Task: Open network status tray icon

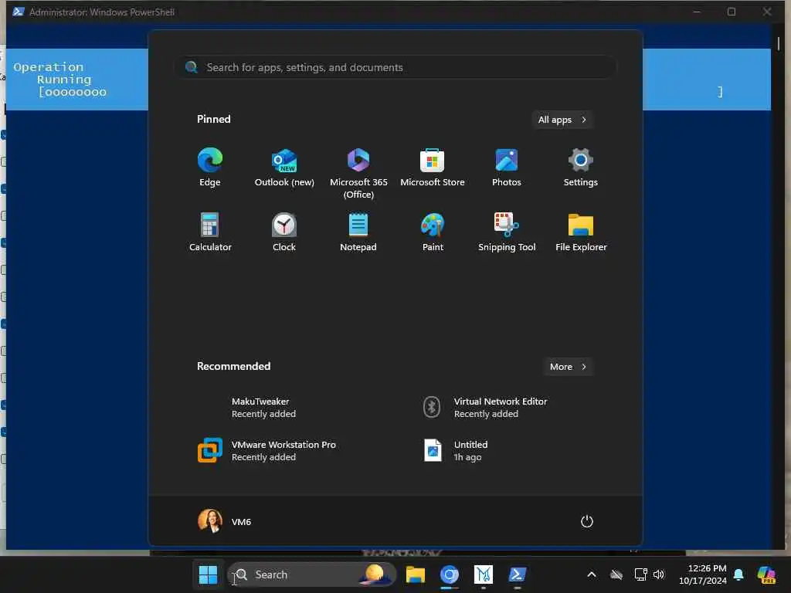Action: [640, 574]
